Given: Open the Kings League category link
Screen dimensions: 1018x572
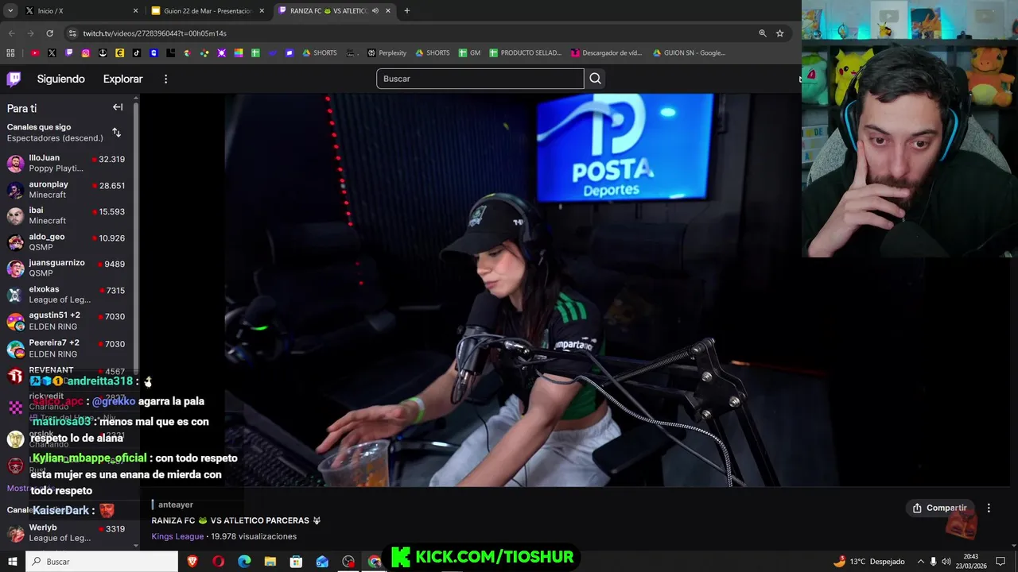Looking at the screenshot, I should pos(177,536).
